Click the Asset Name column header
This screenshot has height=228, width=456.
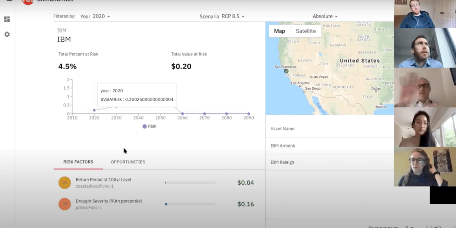282,129
